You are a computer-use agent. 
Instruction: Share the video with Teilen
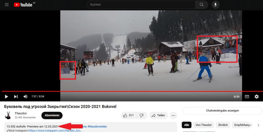pos(158,115)
